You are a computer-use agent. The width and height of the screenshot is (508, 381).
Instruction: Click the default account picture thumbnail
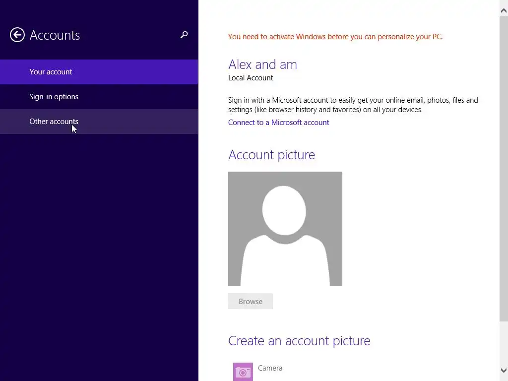tap(285, 229)
